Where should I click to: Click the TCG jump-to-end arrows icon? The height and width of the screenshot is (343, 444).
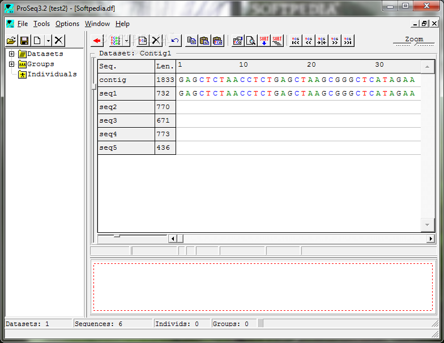(348, 41)
